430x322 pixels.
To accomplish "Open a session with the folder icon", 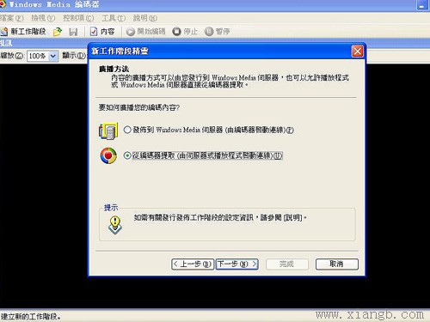I will point(58,31).
